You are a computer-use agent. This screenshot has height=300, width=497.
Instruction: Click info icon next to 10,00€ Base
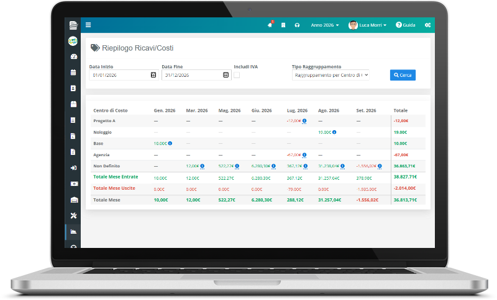(x=170, y=143)
